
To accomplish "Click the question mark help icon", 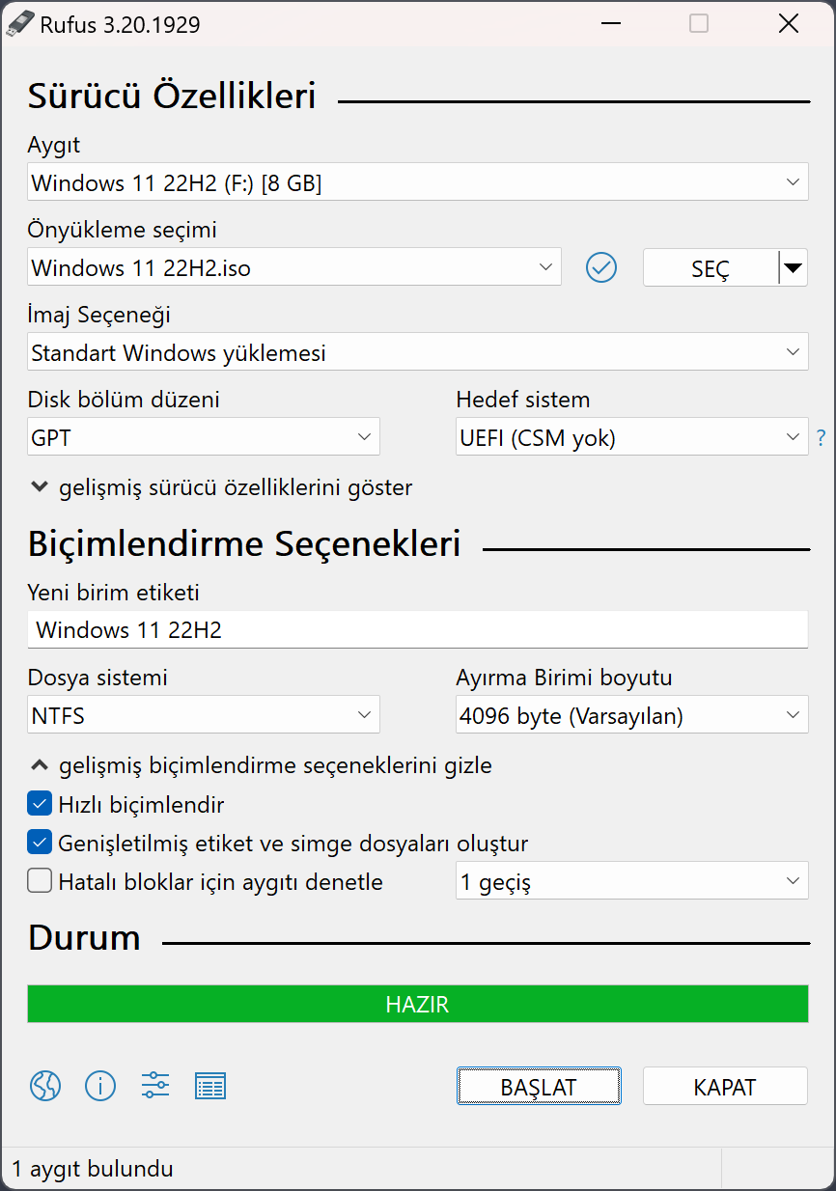I will 822,436.
